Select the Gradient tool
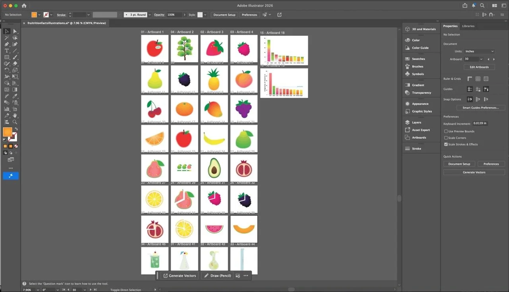The width and height of the screenshot is (509, 292). (x=15, y=89)
